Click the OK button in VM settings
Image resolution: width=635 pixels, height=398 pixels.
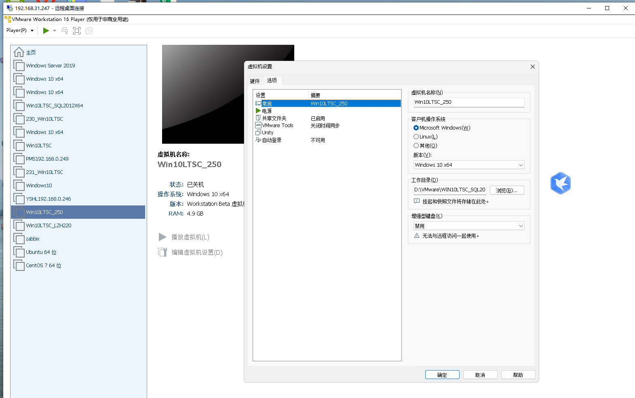click(x=442, y=375)
